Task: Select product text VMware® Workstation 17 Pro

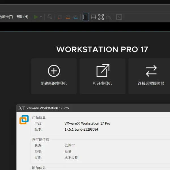Action: (87, 123)
